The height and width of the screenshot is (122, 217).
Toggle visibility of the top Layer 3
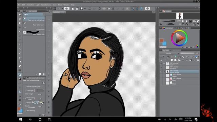click(x=161, y=64)
